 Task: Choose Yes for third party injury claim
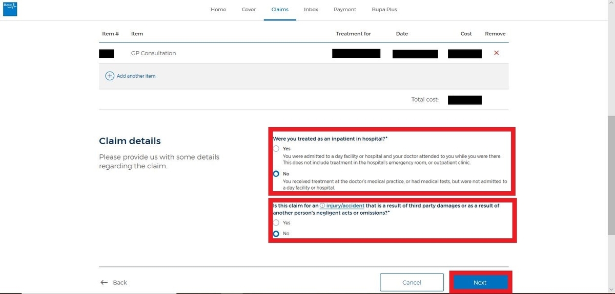pyautogui.click(x=276, y=223)
